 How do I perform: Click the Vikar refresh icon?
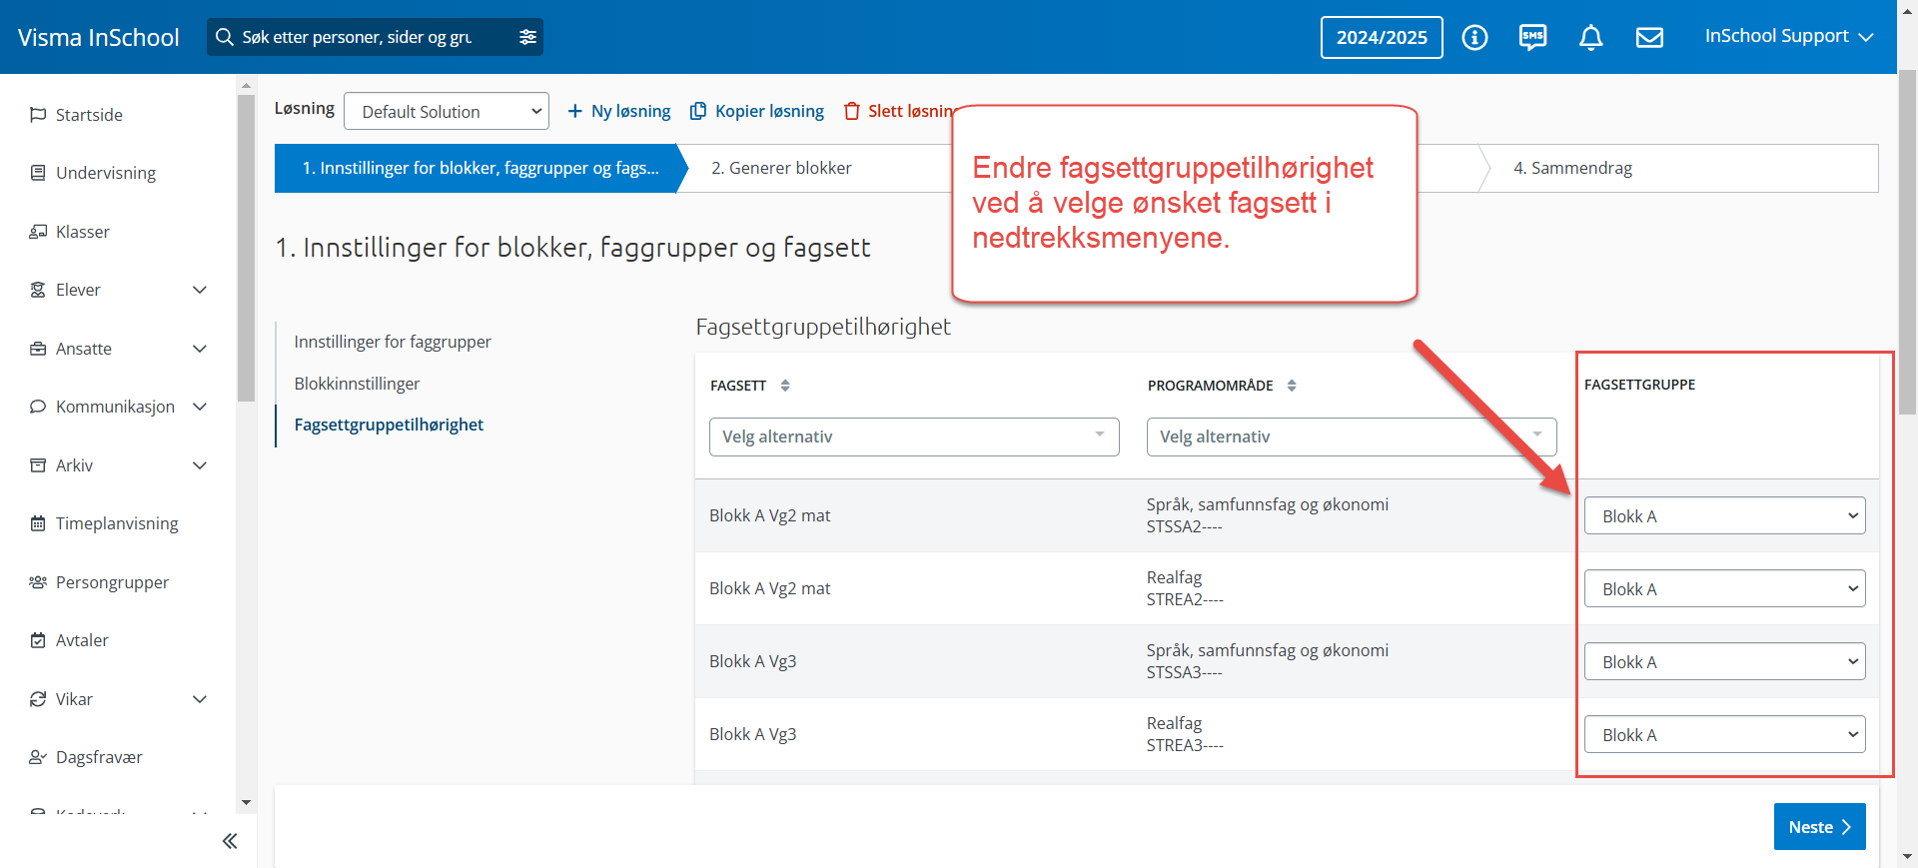click(x=38, y=699)
